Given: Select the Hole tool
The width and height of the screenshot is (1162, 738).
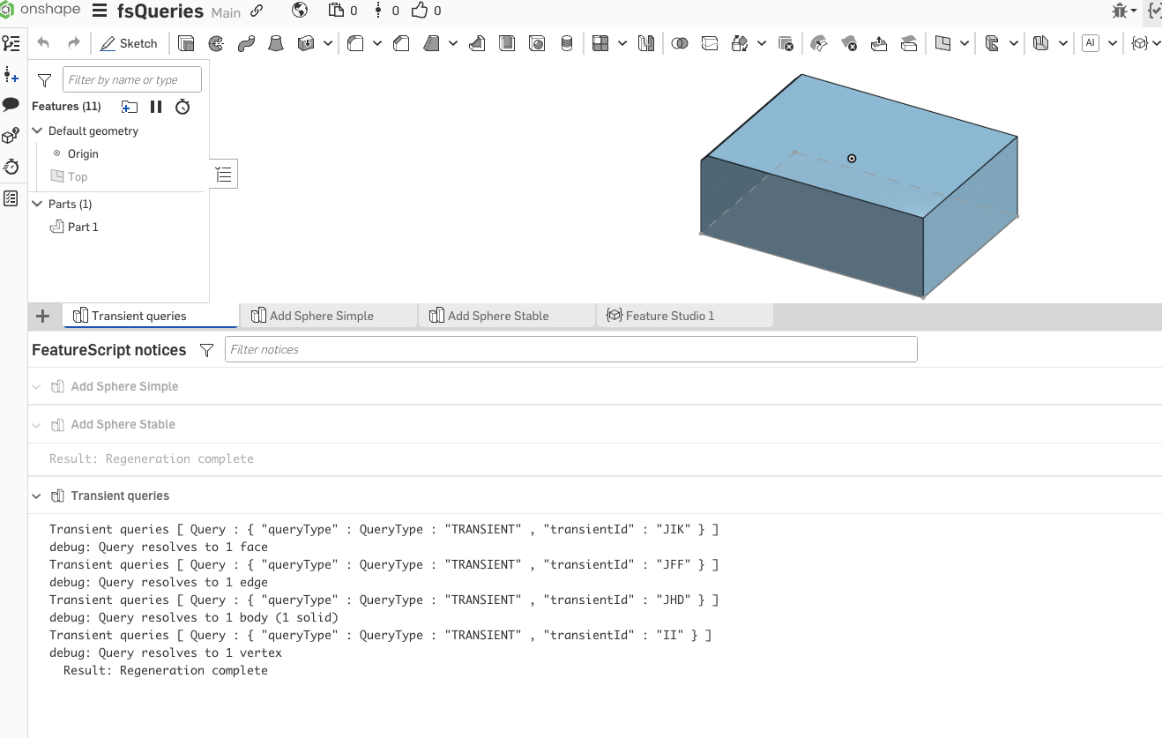Looking at the screenshot, I should point(537,43).
